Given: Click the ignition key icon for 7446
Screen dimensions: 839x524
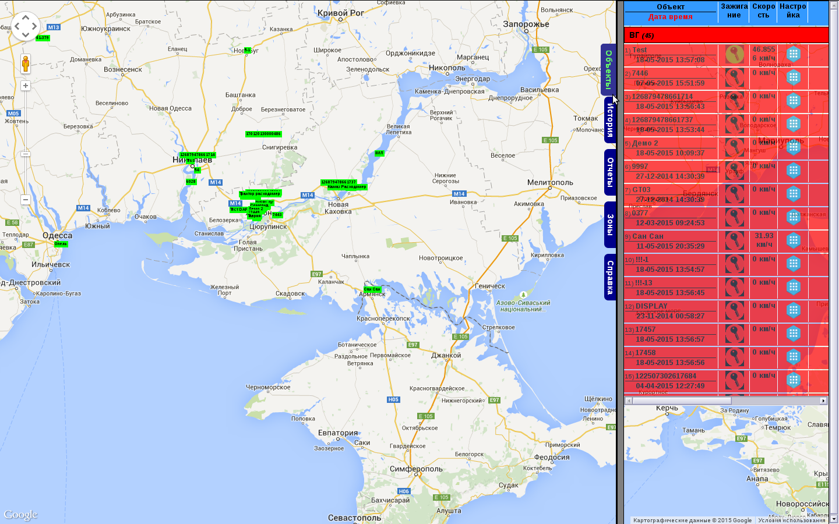Looking at the screenshot, I should pyautogui.click(x=734, y=78).
